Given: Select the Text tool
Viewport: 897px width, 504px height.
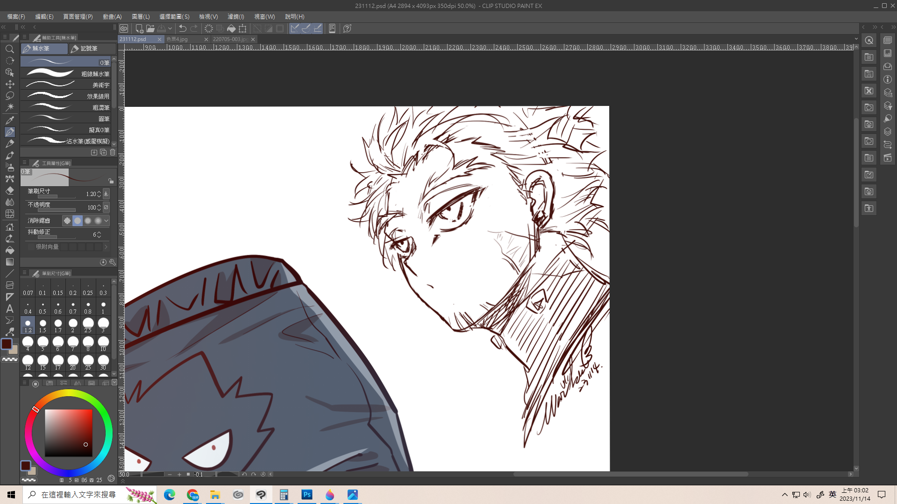Looking at the screenshot, I should click(x=9, y=308).
